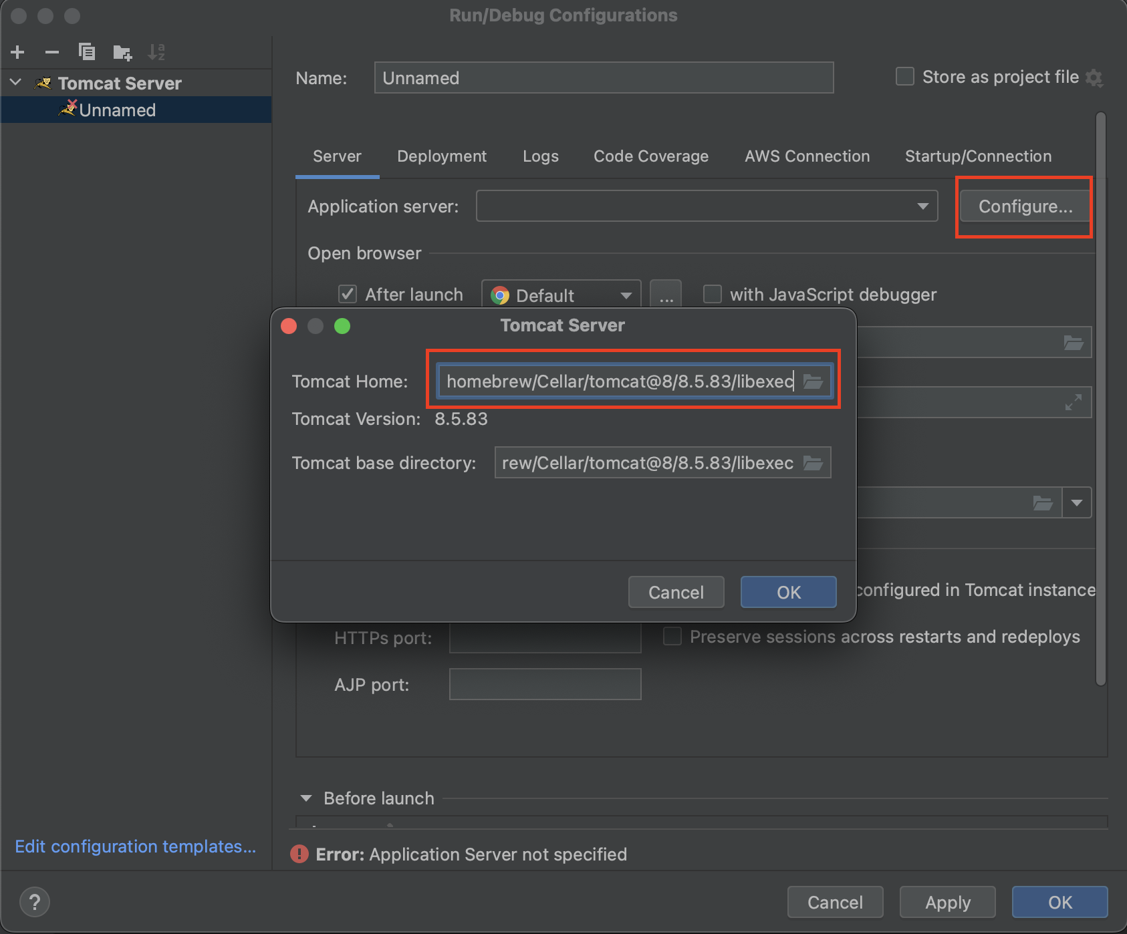Open Edit configuration templates link
This screenshot has height=934, width=1127.
(x=136, y=846)
